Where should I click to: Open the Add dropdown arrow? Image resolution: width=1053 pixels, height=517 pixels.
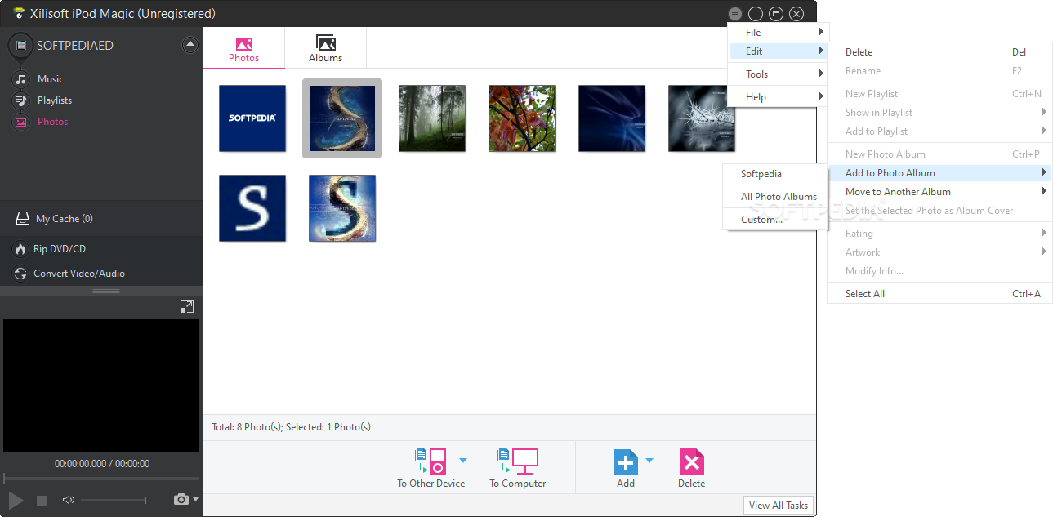click(649, 461)
